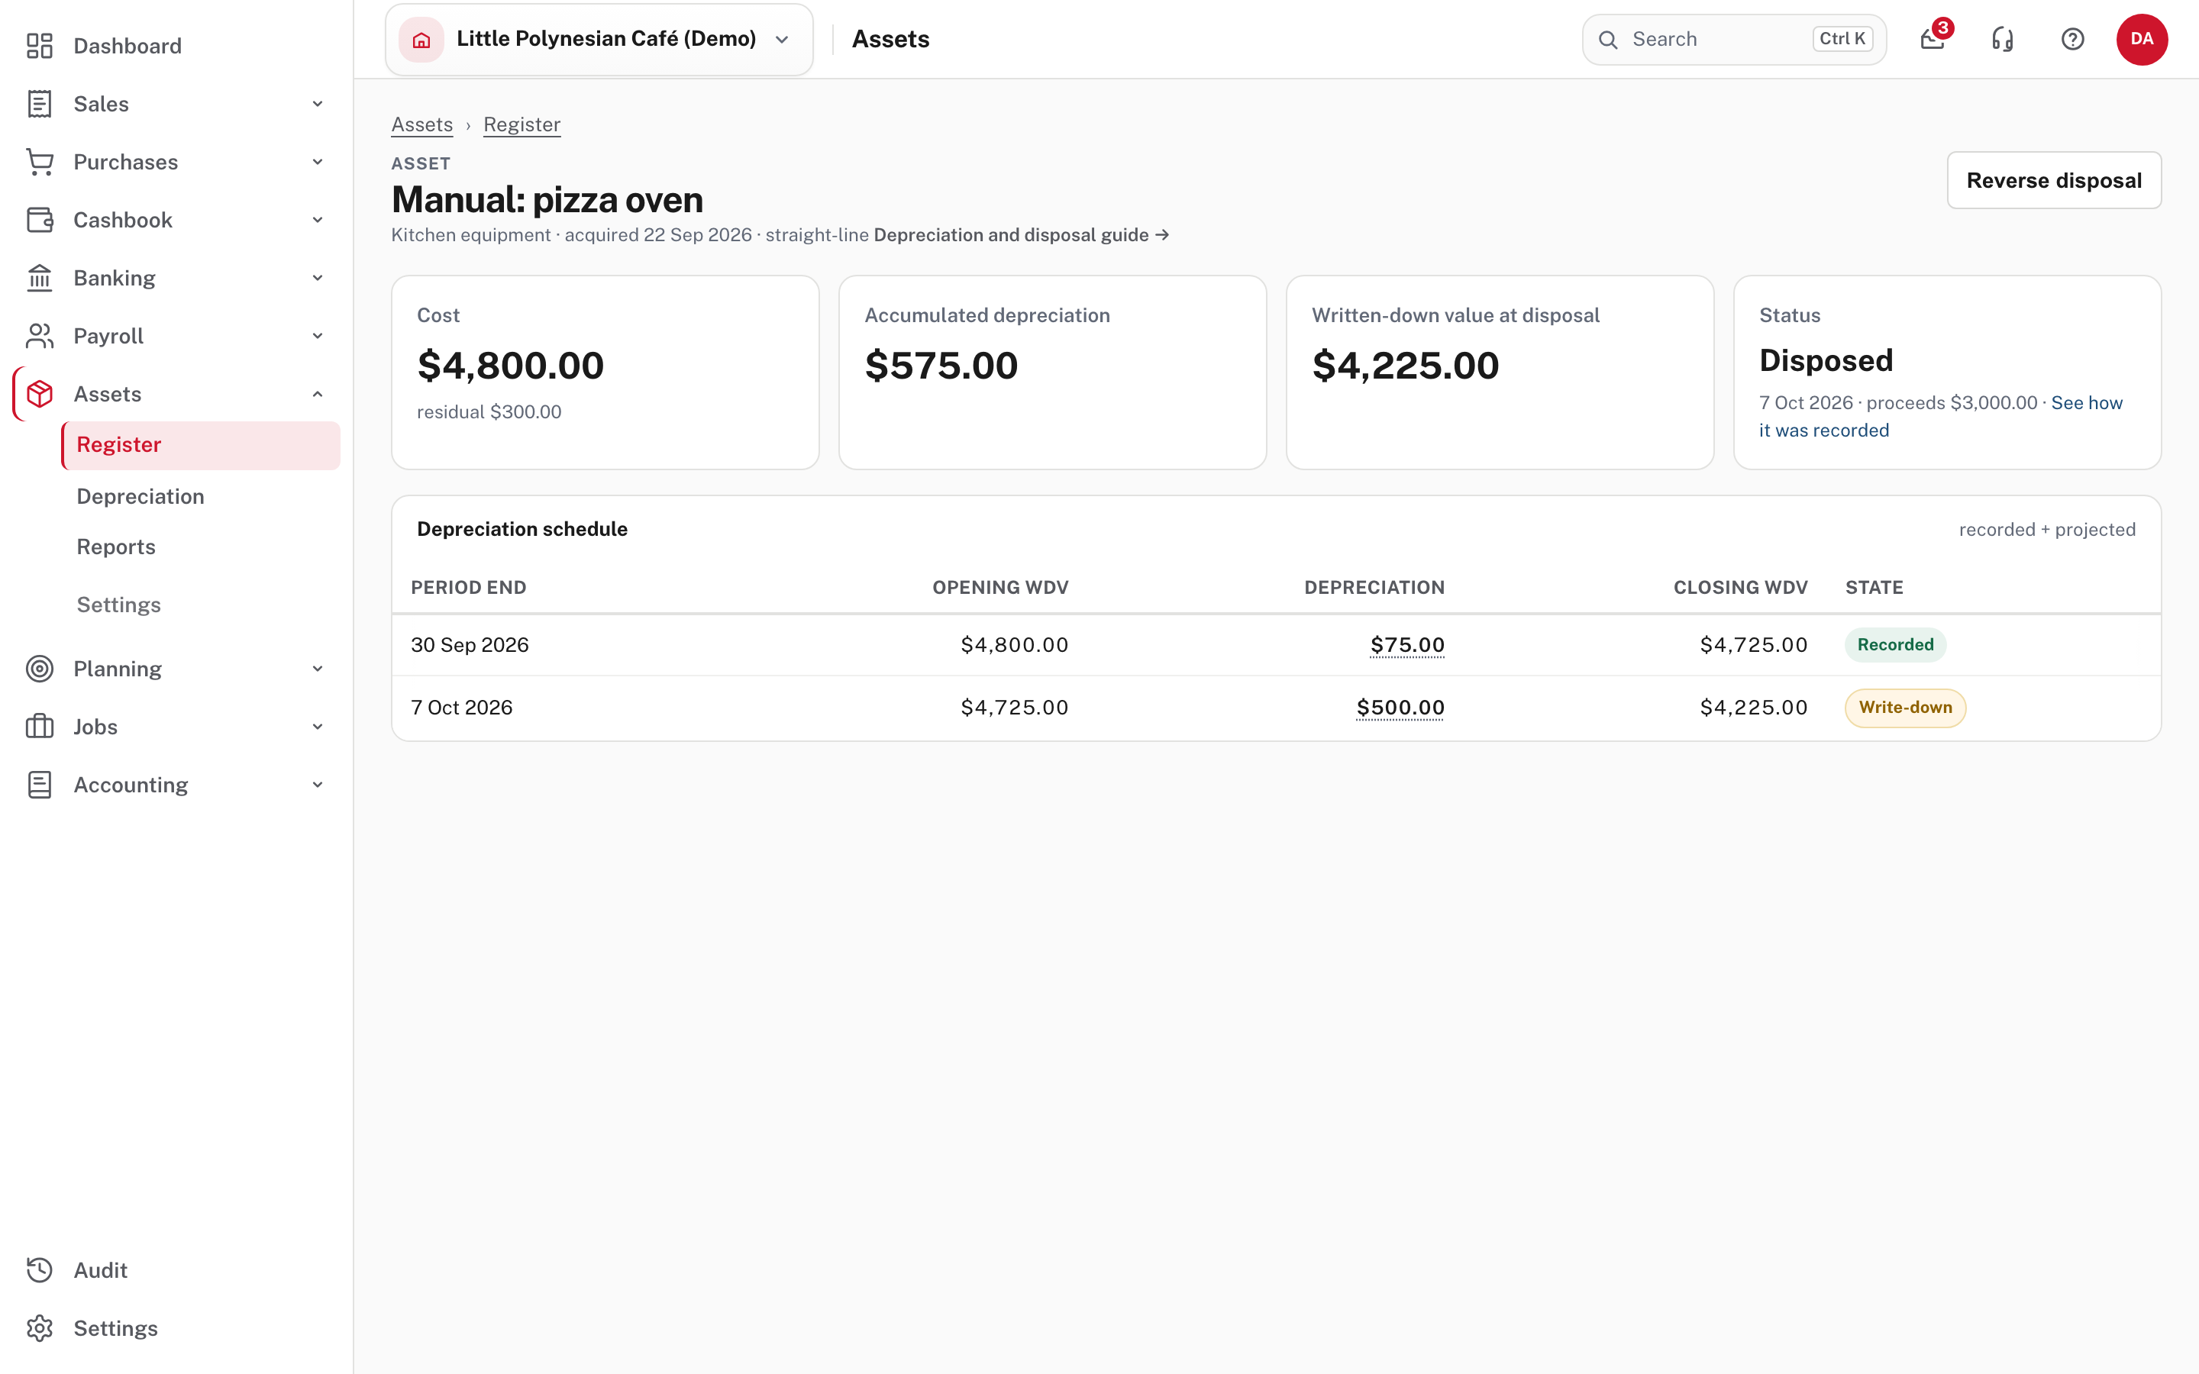Select Depreciation under Assets
Image resolution: width=2199 pixels, height=1374 pixels.
tap(140, 496)
